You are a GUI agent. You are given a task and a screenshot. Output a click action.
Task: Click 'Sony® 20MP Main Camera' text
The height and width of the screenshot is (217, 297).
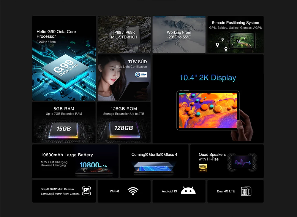pos(57,189)
